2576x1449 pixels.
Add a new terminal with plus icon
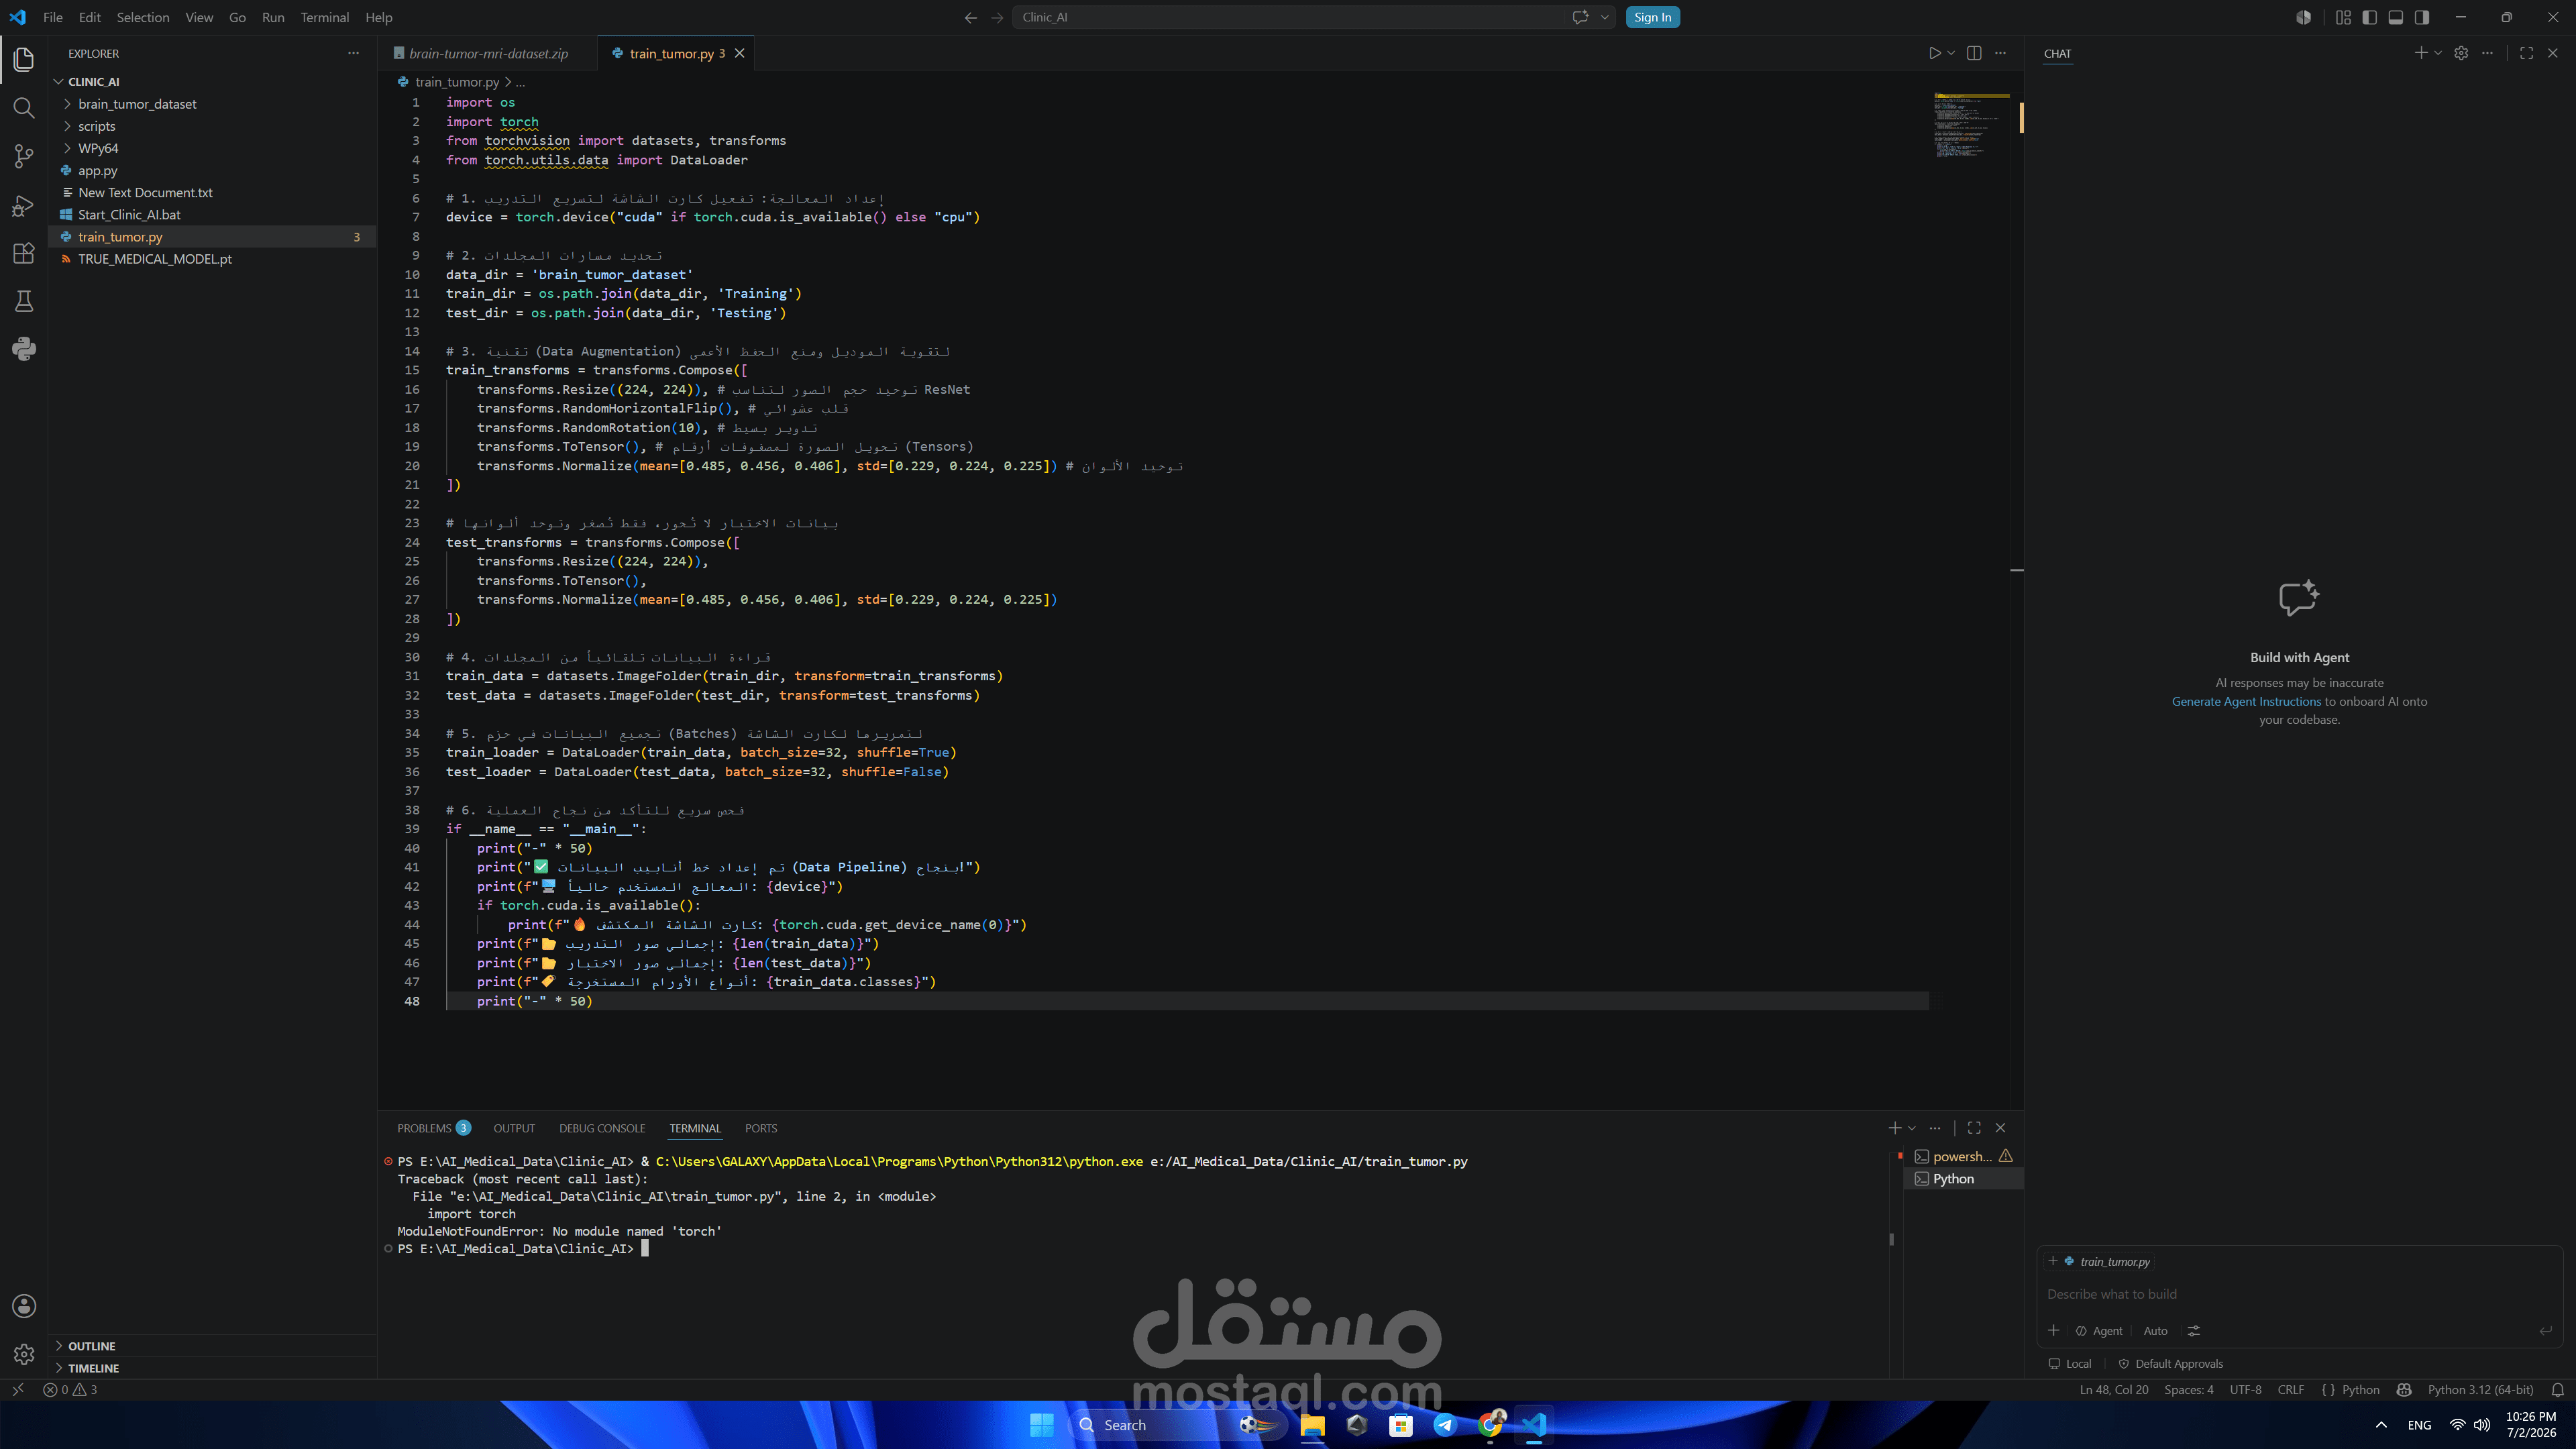[x=1894, y=1128]
